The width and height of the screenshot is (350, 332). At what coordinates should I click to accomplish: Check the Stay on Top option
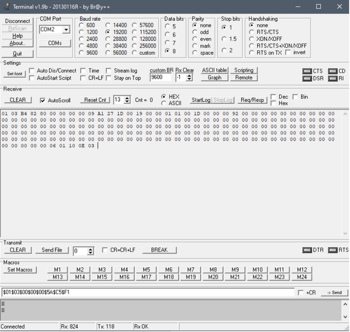pyautogui.click(x=109, y=78)
